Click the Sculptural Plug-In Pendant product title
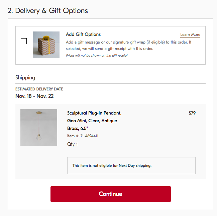The width and height of the screenshot is (217, 216). 94,121
